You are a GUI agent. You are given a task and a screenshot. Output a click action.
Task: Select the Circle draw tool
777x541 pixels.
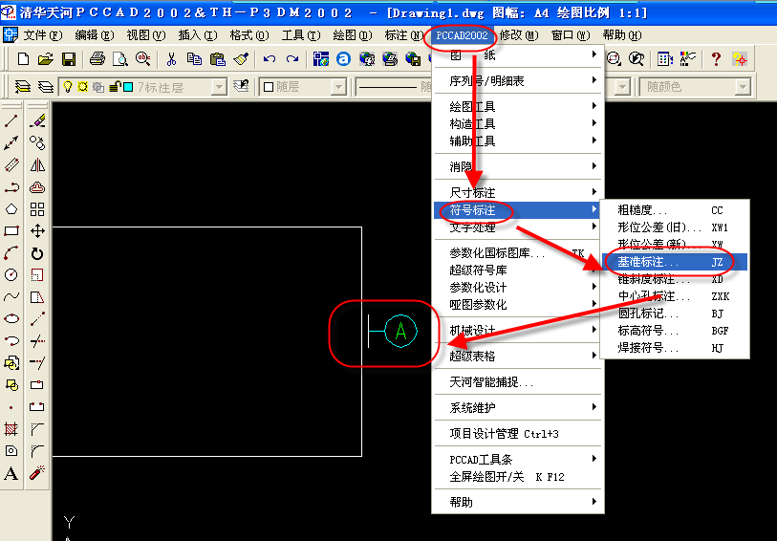11,275
